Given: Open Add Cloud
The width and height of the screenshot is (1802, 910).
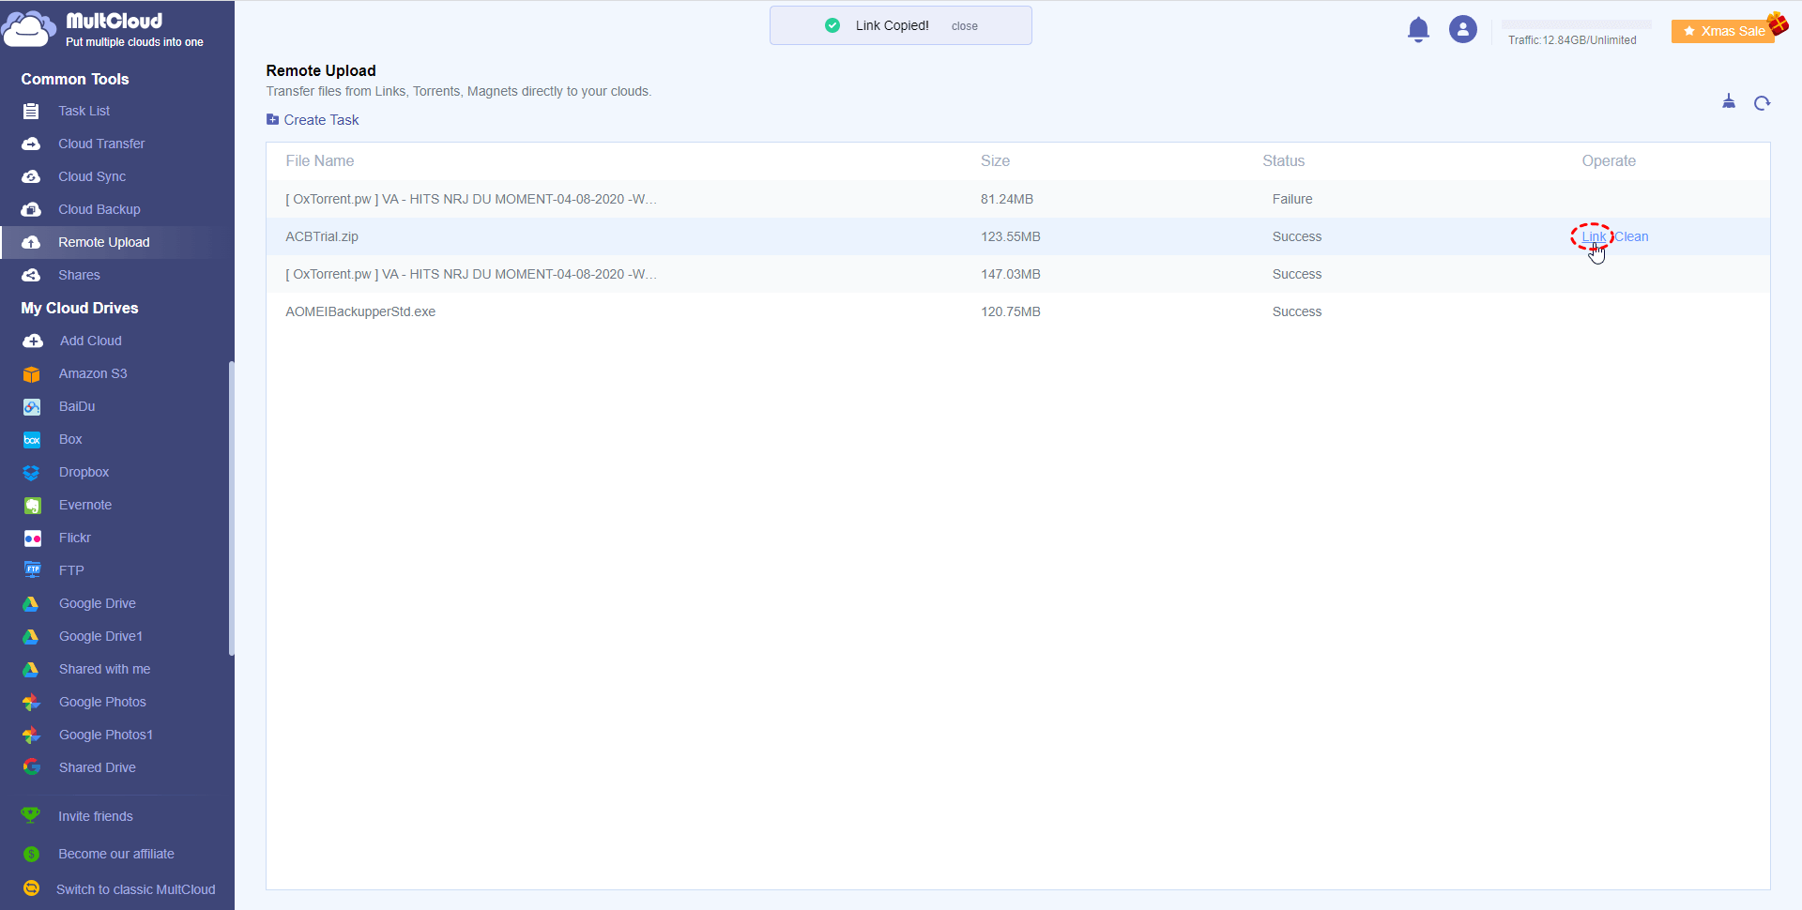Looking at the screenshot, I should click(x=90, y=341).
